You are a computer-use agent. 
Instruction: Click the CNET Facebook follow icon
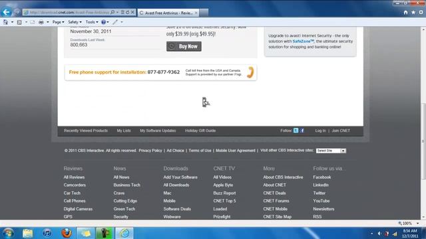tap(302, 131)
